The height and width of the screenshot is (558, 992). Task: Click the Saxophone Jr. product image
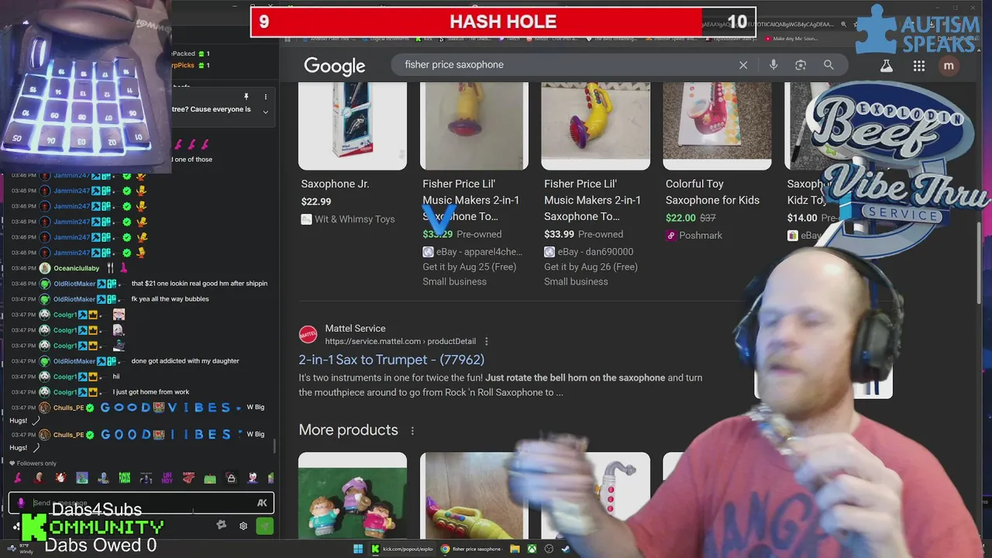click(353, 124)
